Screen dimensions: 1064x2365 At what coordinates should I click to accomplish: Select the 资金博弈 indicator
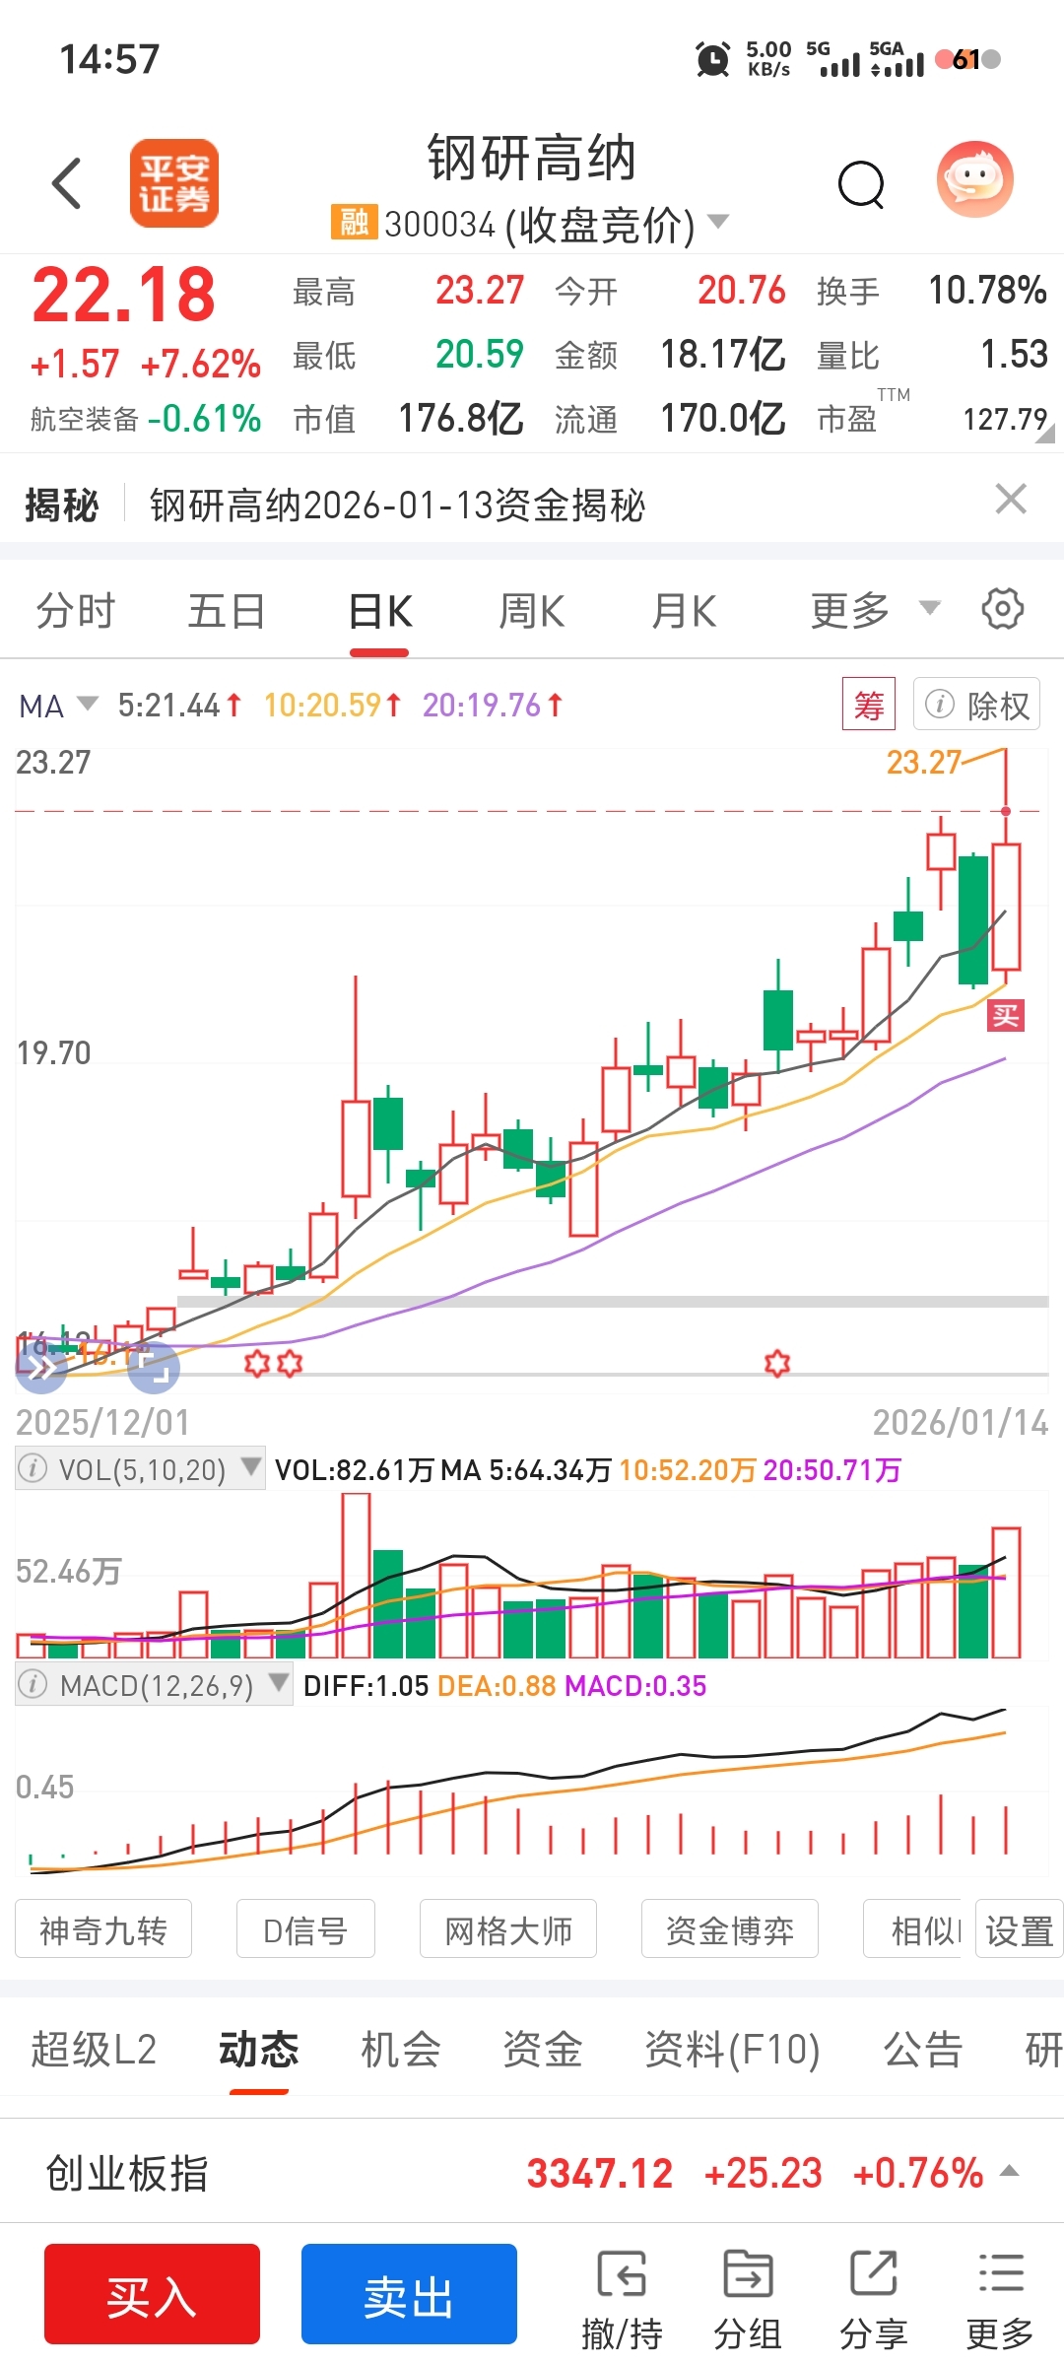pos(730,1929)
